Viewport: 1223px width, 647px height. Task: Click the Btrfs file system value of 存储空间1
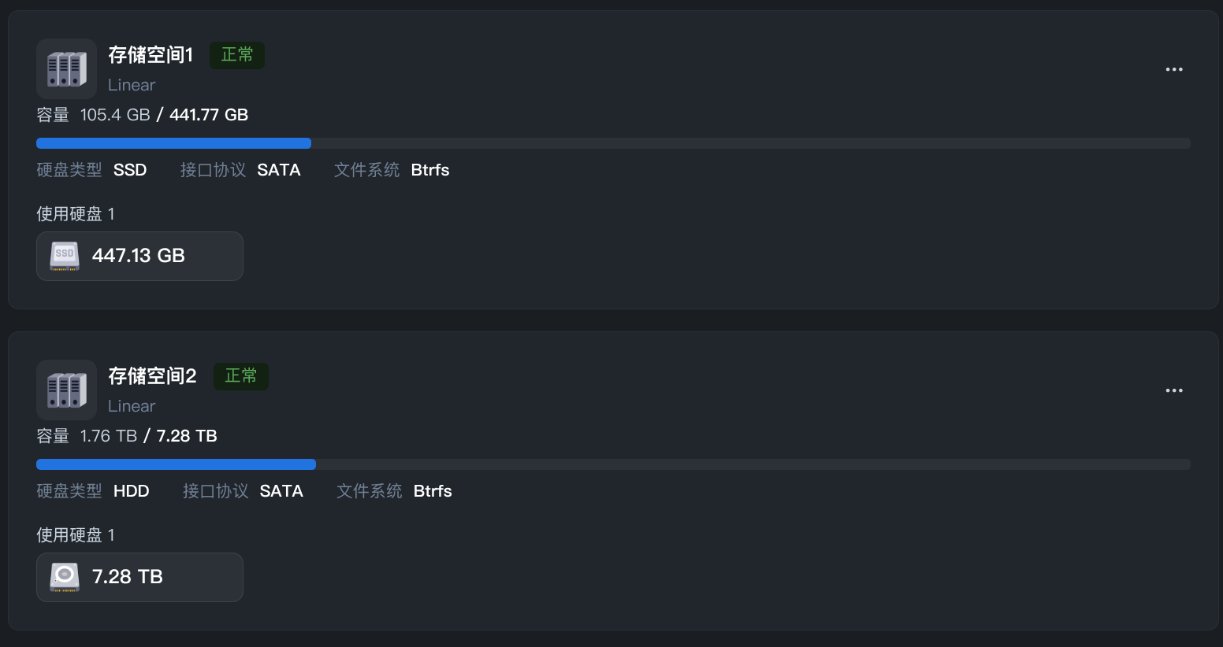430,170
